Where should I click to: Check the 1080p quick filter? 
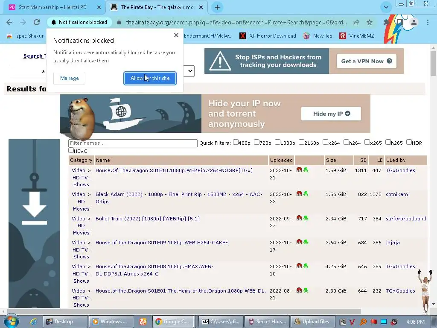pos(277,142)
